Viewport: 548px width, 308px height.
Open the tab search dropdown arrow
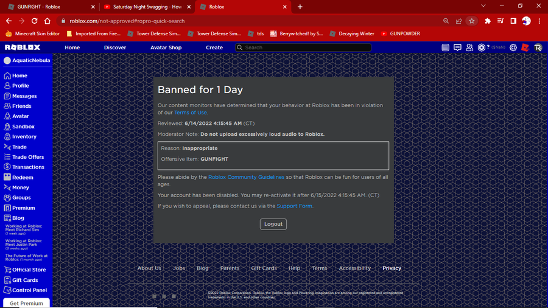(x=483, y=6)
